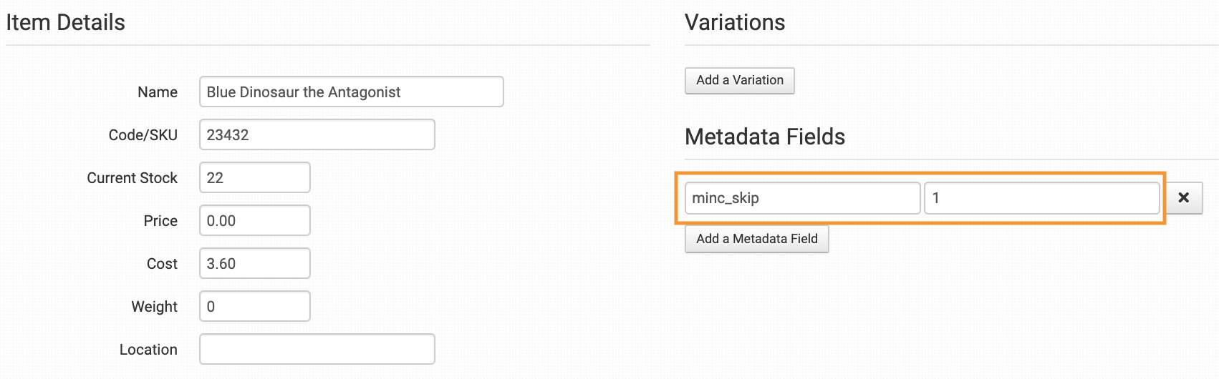Click the Weight label
The width and height of the screenshot is (1219, 379).
pyautogui.click(x=154, y=307)
